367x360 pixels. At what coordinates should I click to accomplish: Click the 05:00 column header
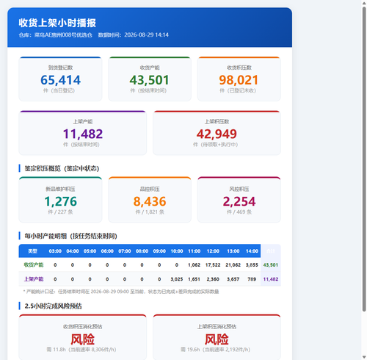click(x=90, y=251)
